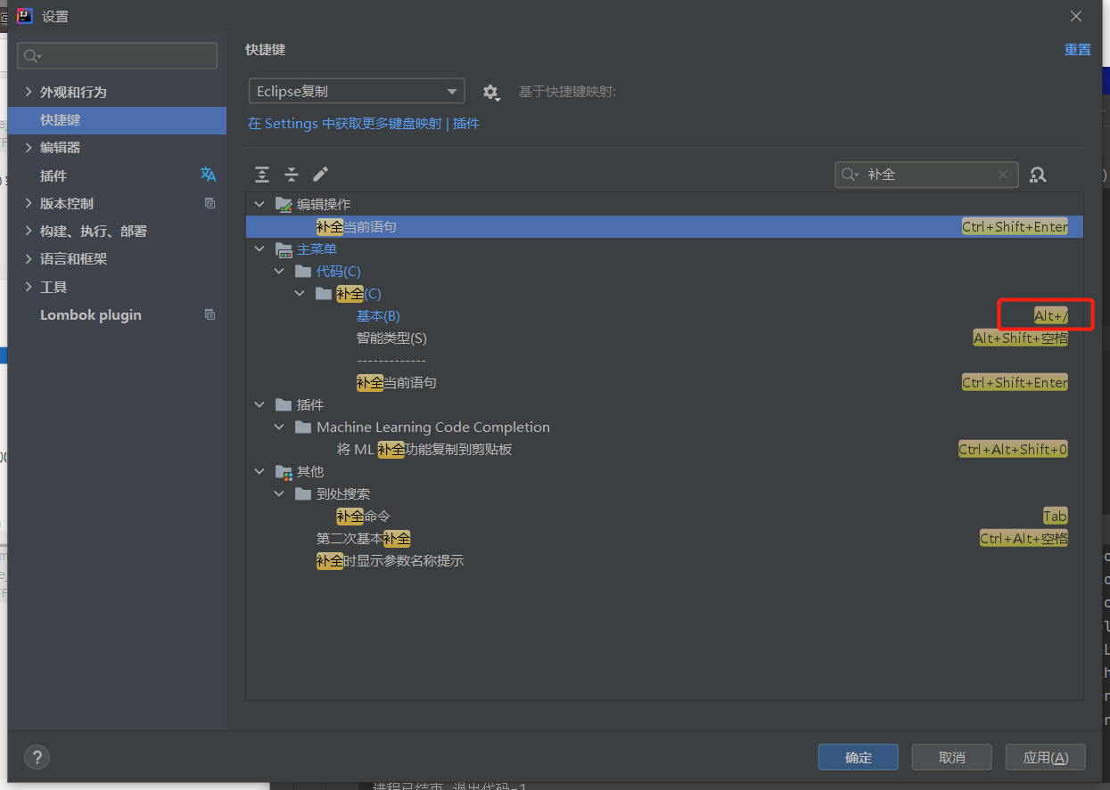1110x790 pixels.
Task: Click the Alt+/ shortcut label
Action: coord(1051,315)
